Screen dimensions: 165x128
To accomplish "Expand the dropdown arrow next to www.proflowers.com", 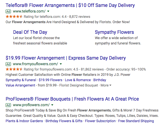I will click(x=52, y=105).
